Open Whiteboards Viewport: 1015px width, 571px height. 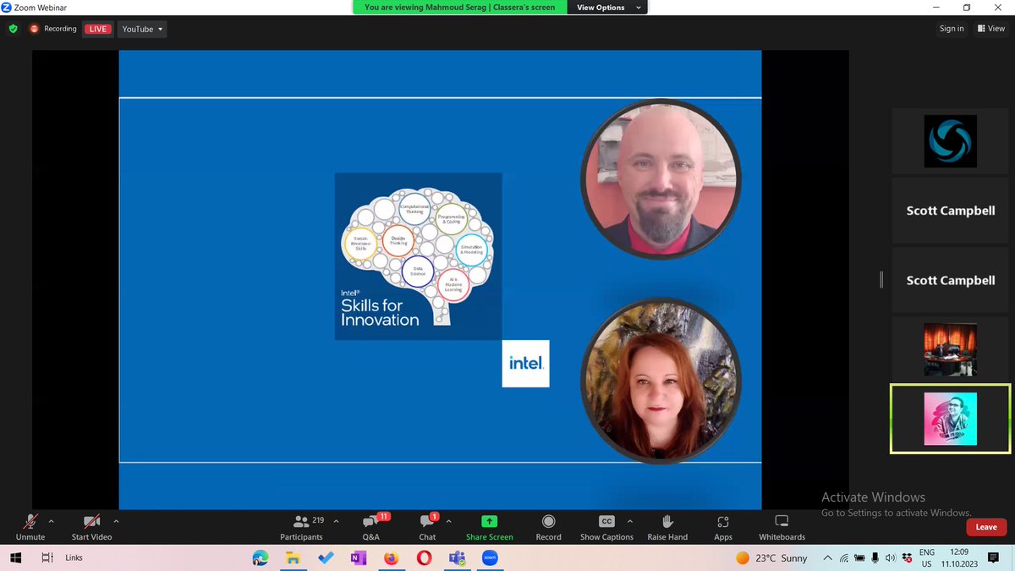pyautogui.click(x=782, y=526)
